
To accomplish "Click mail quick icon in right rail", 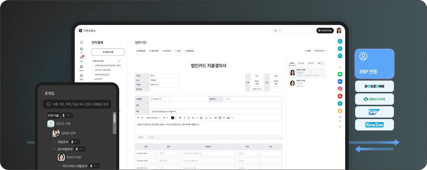I will 340,56.
